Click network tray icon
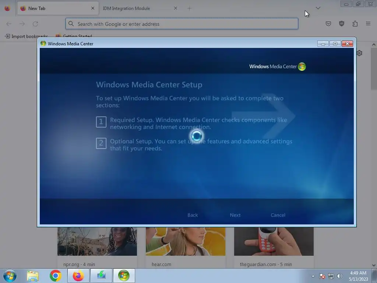This screenshot has height=283, width=377. click(331, 276)
